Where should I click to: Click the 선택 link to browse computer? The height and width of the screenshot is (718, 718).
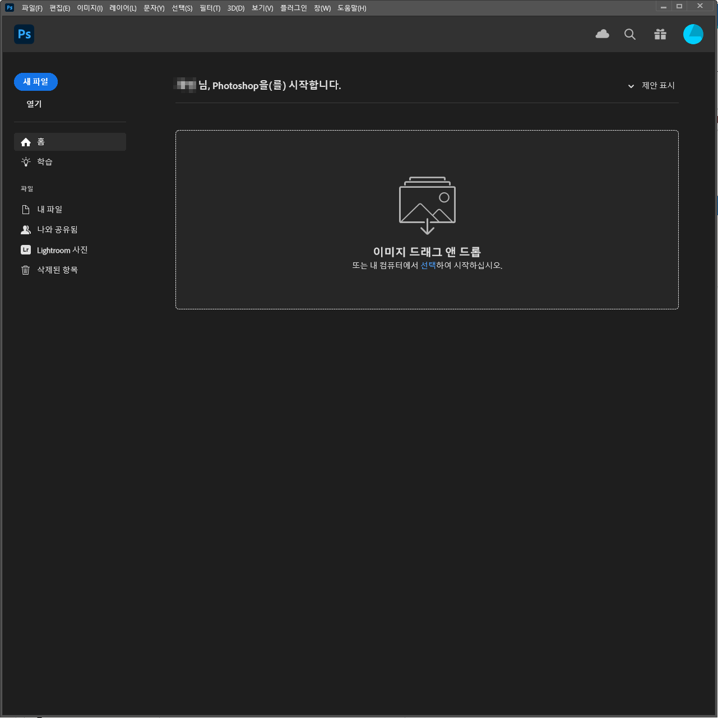[x=428, y=266]
